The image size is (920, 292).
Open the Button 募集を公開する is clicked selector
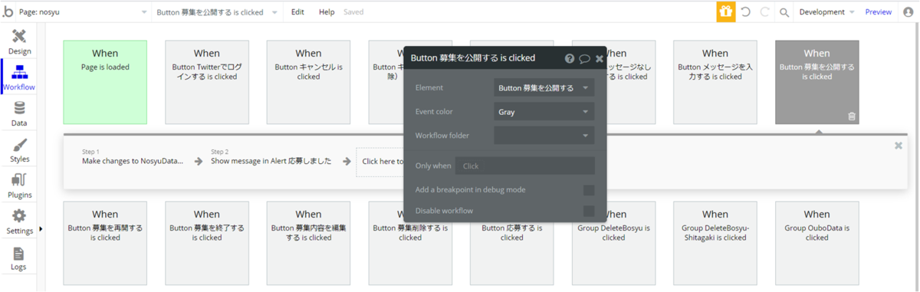(x=217, y=12)
